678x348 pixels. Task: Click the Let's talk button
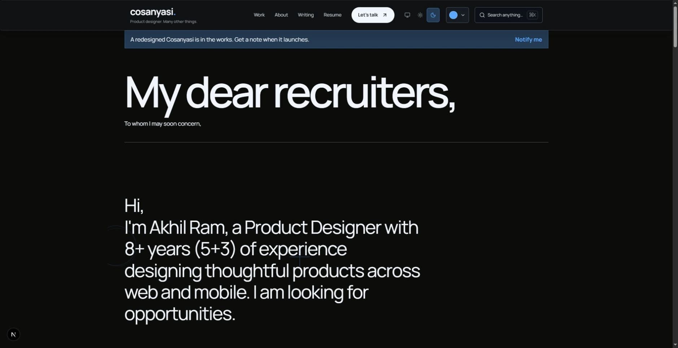tap(373, 15)
